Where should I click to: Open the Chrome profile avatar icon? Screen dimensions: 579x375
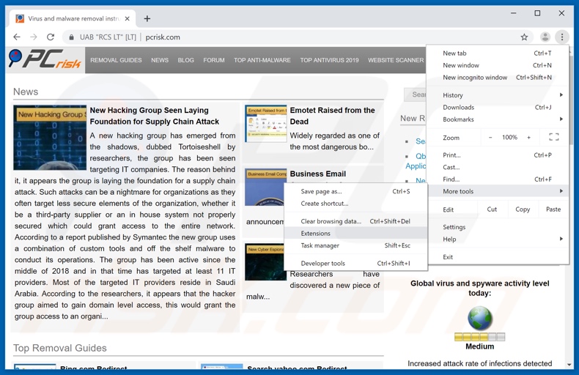pyautogui.click(x=545, y=37)
